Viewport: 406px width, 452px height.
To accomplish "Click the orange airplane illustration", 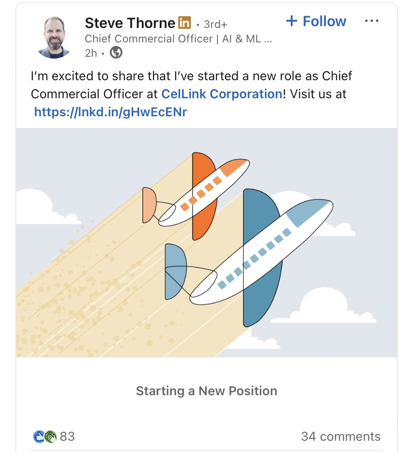I will (196, 196).
